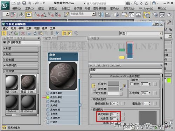This screenshot has width=175, height=131.
Task: Open the 创建选择集 named selection dropdown
Action: (94, 14)
